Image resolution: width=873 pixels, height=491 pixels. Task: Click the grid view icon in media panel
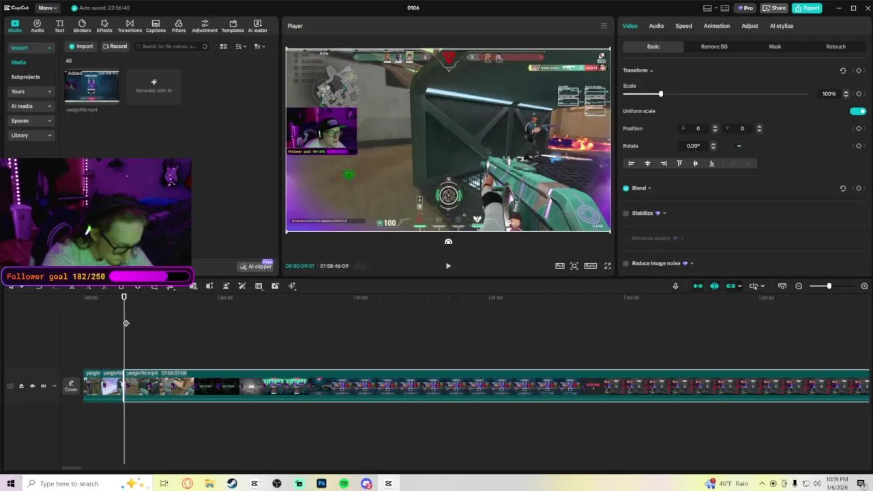coord(223,46)
